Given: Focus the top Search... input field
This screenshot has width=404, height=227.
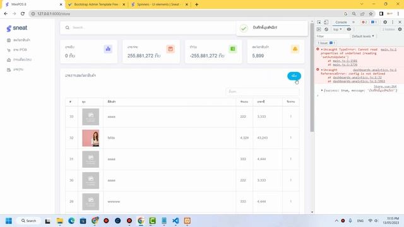Looking at the screenshot, I should tap(152, 28).
